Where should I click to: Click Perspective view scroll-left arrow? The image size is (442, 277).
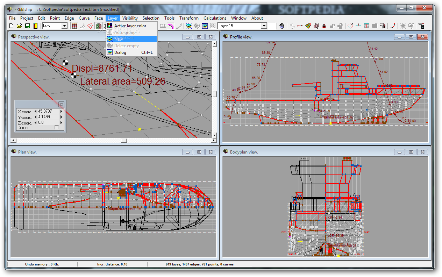pyautogui.click(x=13, y=140)
